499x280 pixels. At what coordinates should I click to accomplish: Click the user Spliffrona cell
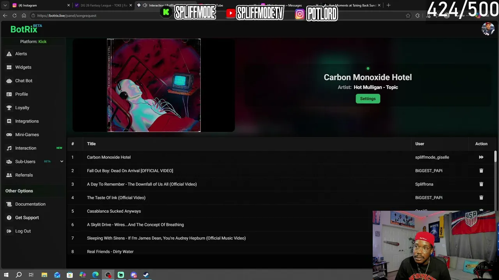pos(424,184)
